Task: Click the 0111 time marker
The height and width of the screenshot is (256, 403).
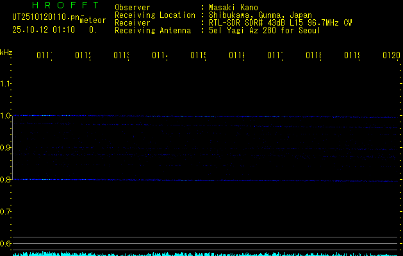Action: (44, 56)
